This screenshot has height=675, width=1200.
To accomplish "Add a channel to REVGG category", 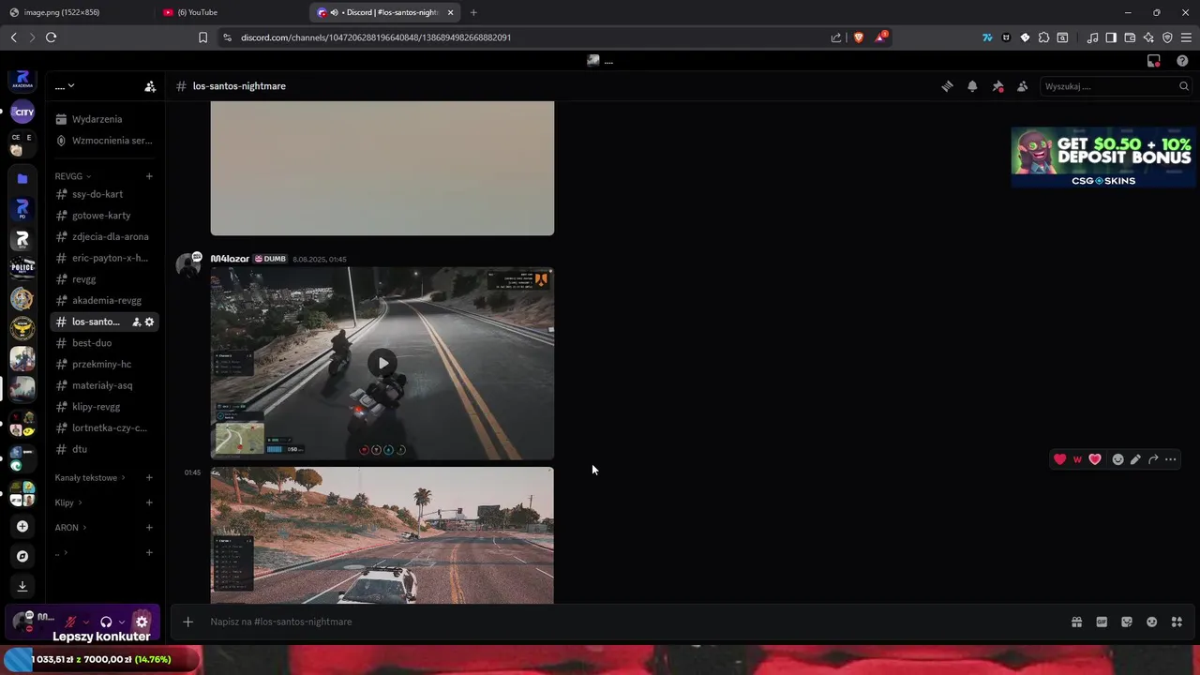I will point(149,176).
